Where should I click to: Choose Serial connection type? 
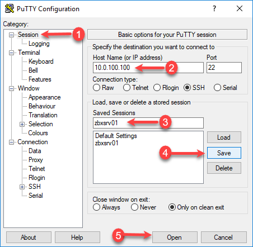tap(217, 88)
